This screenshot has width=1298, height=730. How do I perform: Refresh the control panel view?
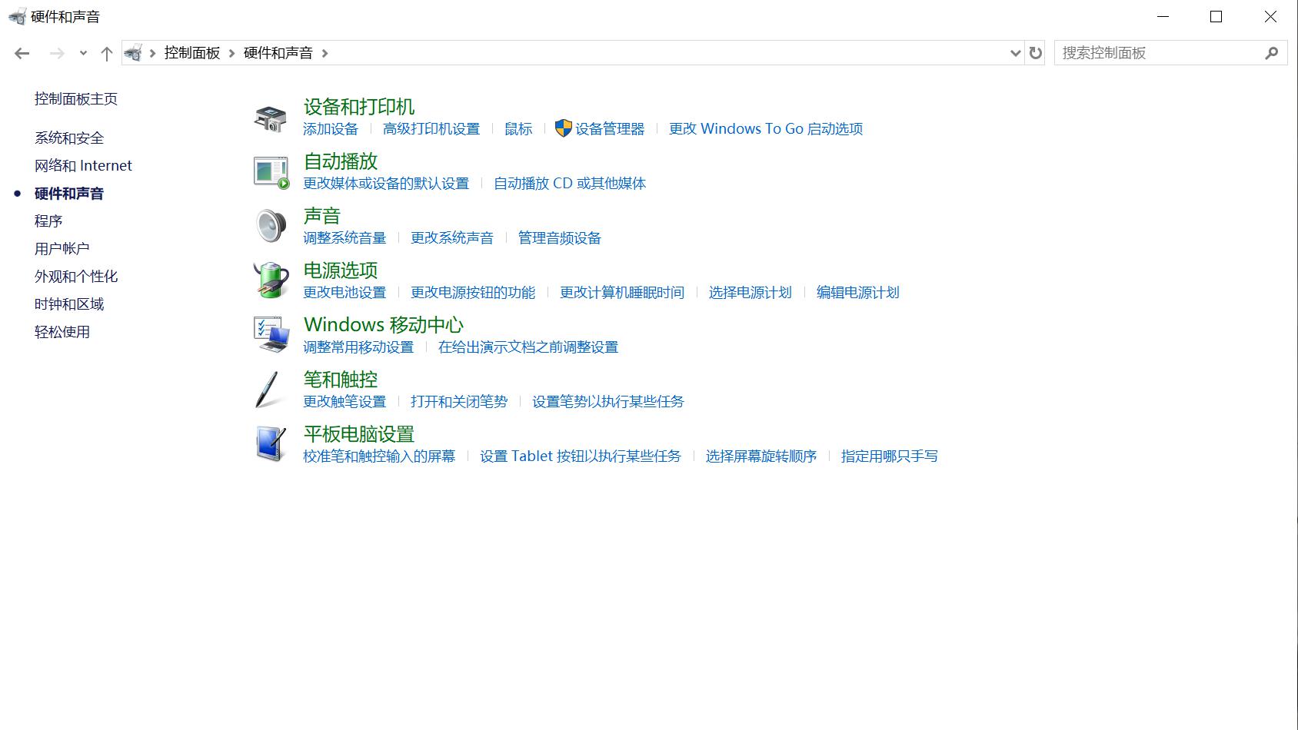(1036, 53)
